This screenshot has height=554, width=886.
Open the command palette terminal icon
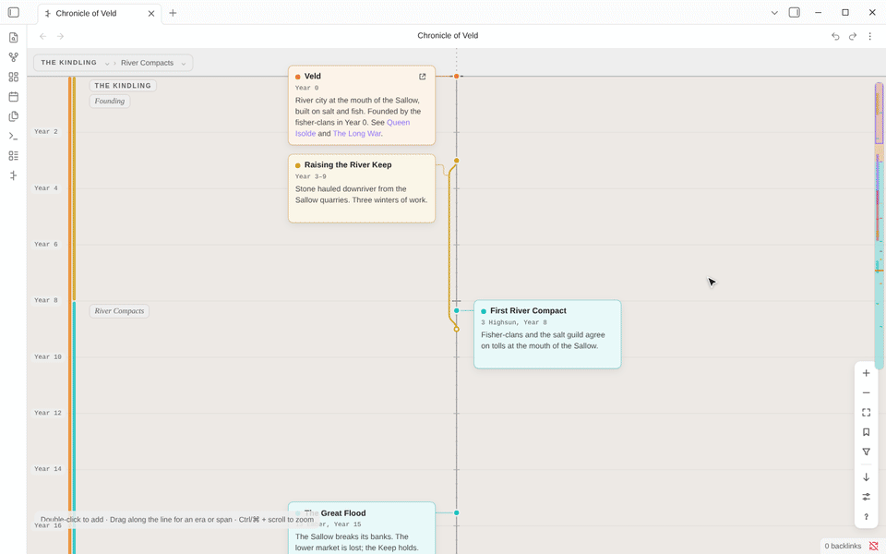click(14, 137)
